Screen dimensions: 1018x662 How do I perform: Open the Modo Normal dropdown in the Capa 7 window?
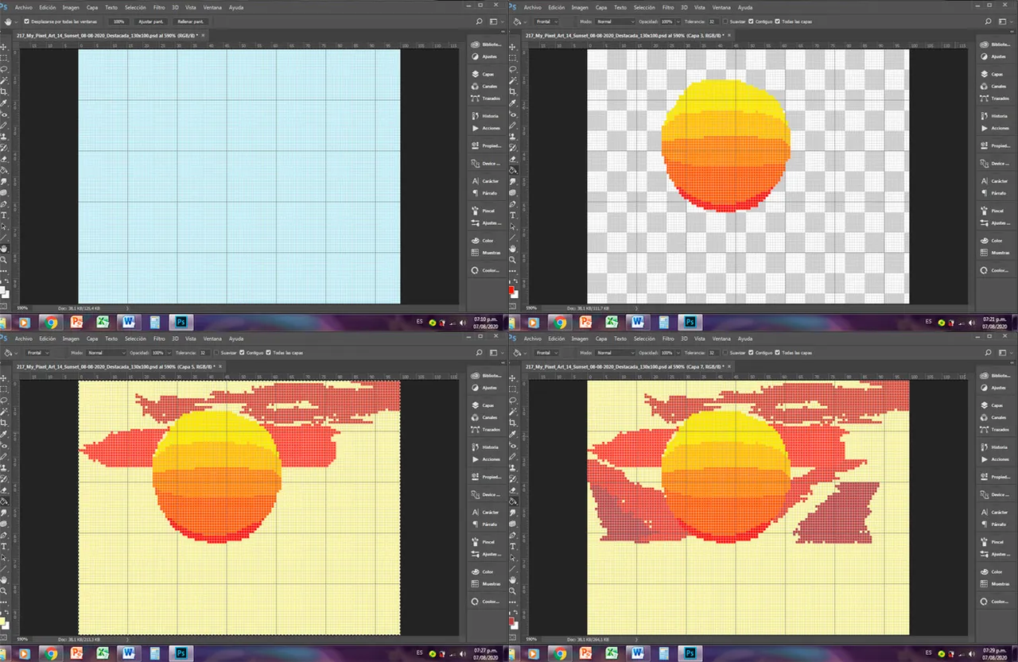616,353
